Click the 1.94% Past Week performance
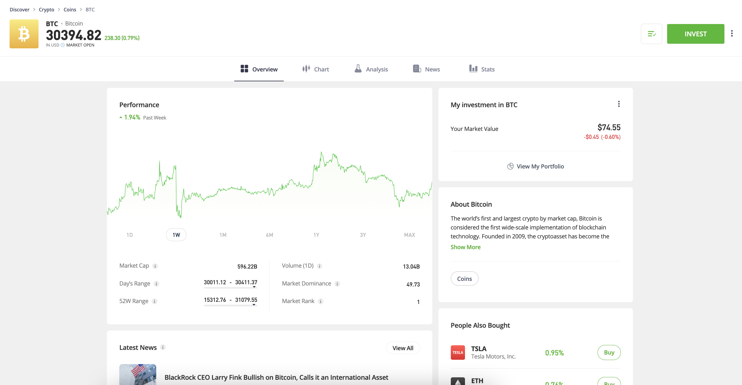Viewport: 742px width, 385px height. point(143,117)
